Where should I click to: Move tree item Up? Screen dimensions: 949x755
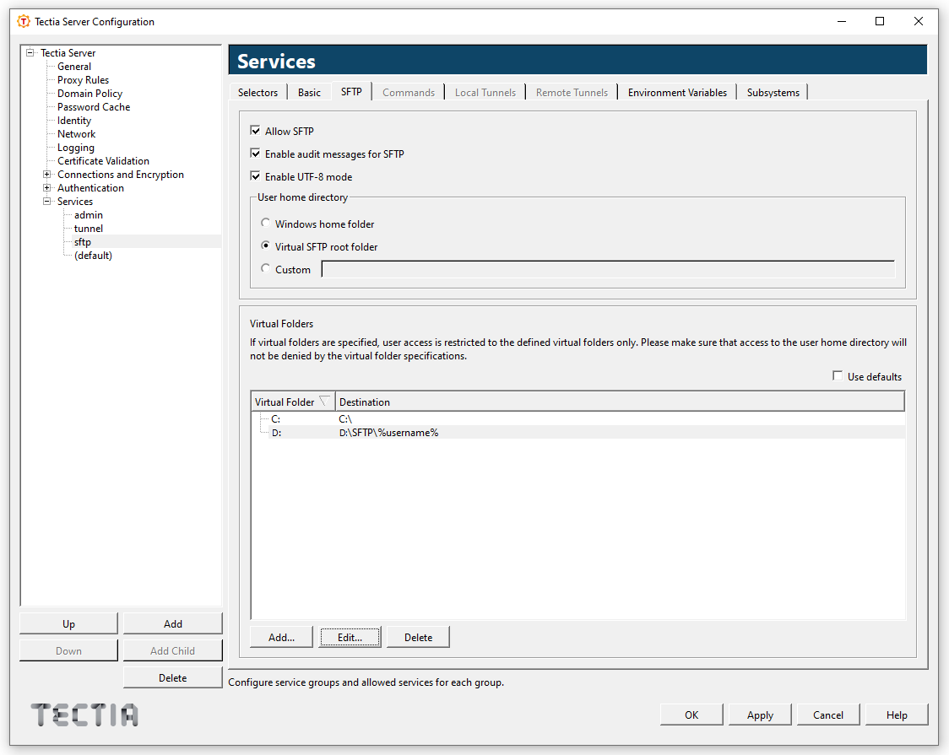(x=69, y=624)
